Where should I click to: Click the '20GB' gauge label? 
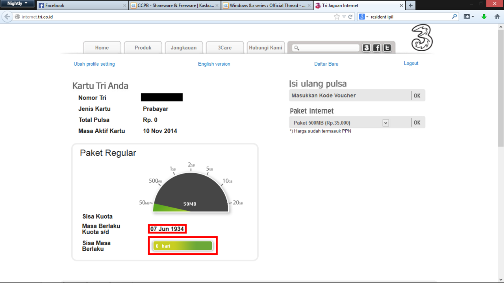click(238, 203)
